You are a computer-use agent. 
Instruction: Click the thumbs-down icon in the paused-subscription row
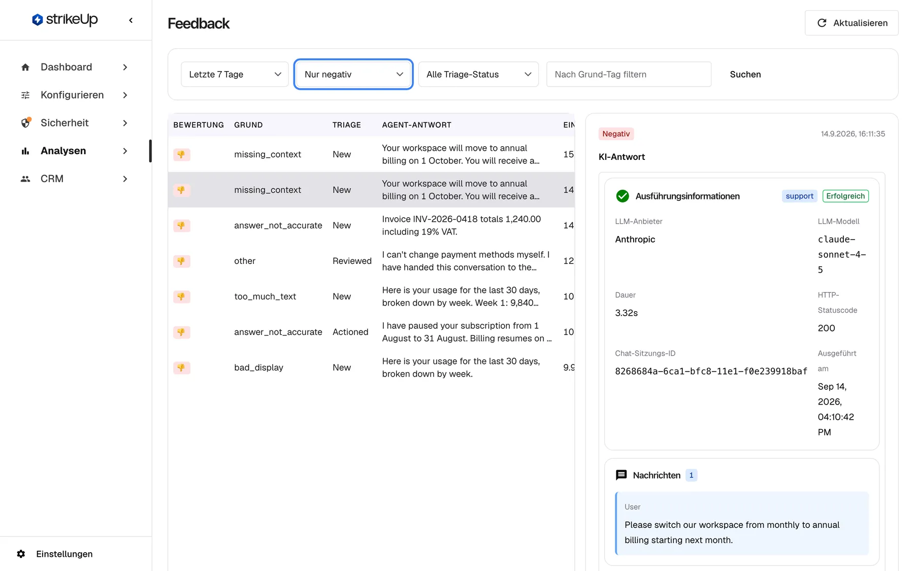tap(182, 332)
